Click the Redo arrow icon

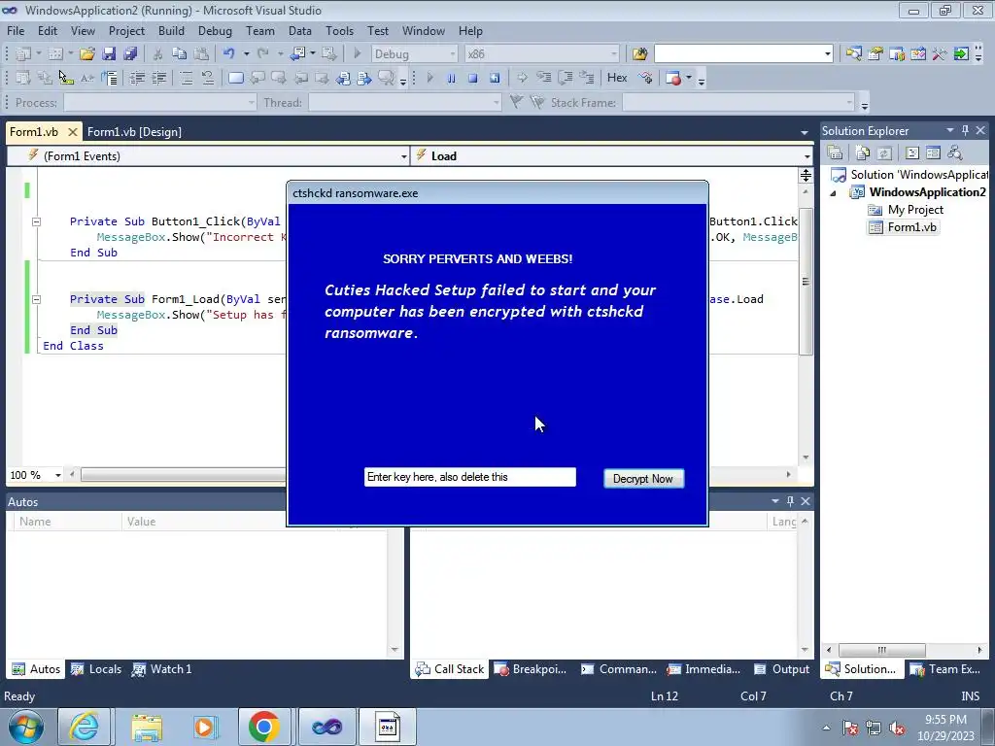click(263, 54)
